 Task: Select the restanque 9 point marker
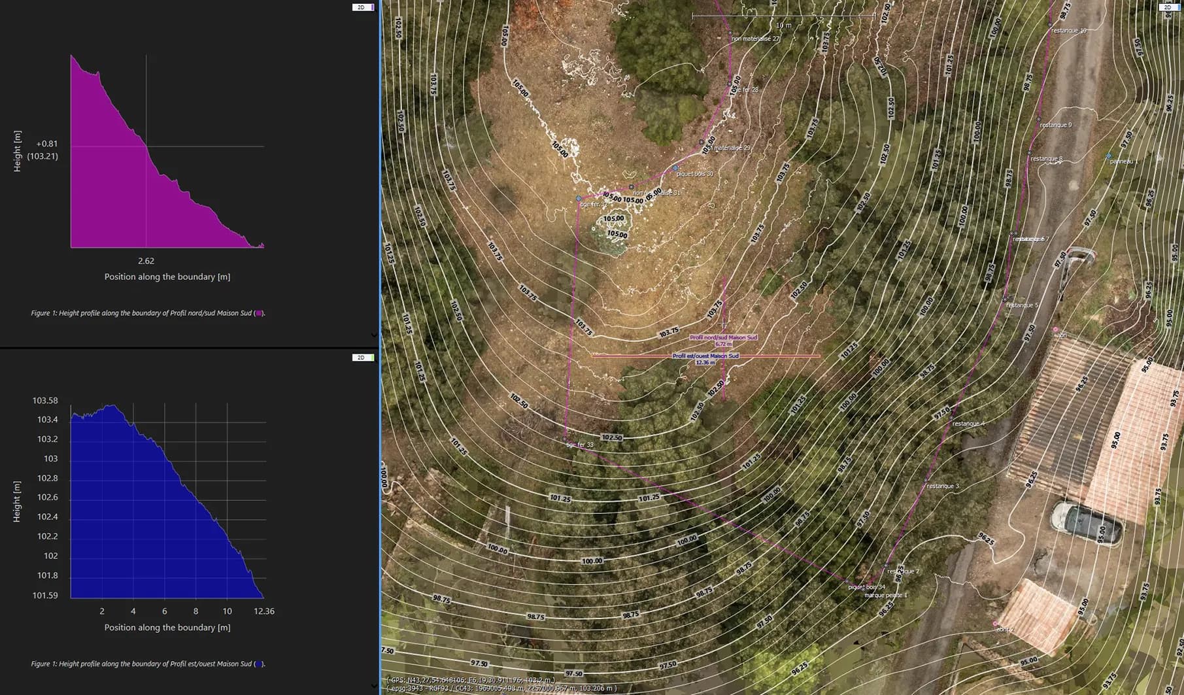click(1039, 119)
